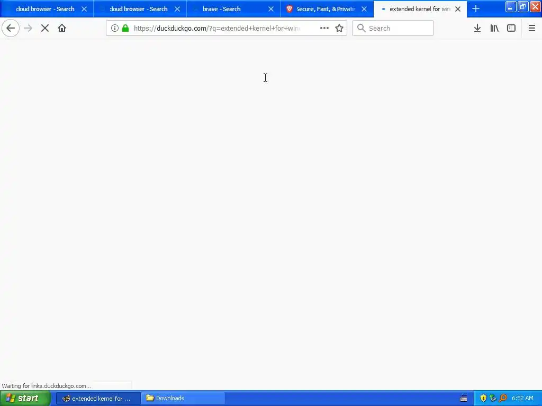Close the Secure, Fast, & Private tab
The height and width of the screenshot is (406, 542).
coord(364,9)
